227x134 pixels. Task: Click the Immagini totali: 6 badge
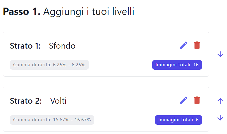[x=178, y=120]
